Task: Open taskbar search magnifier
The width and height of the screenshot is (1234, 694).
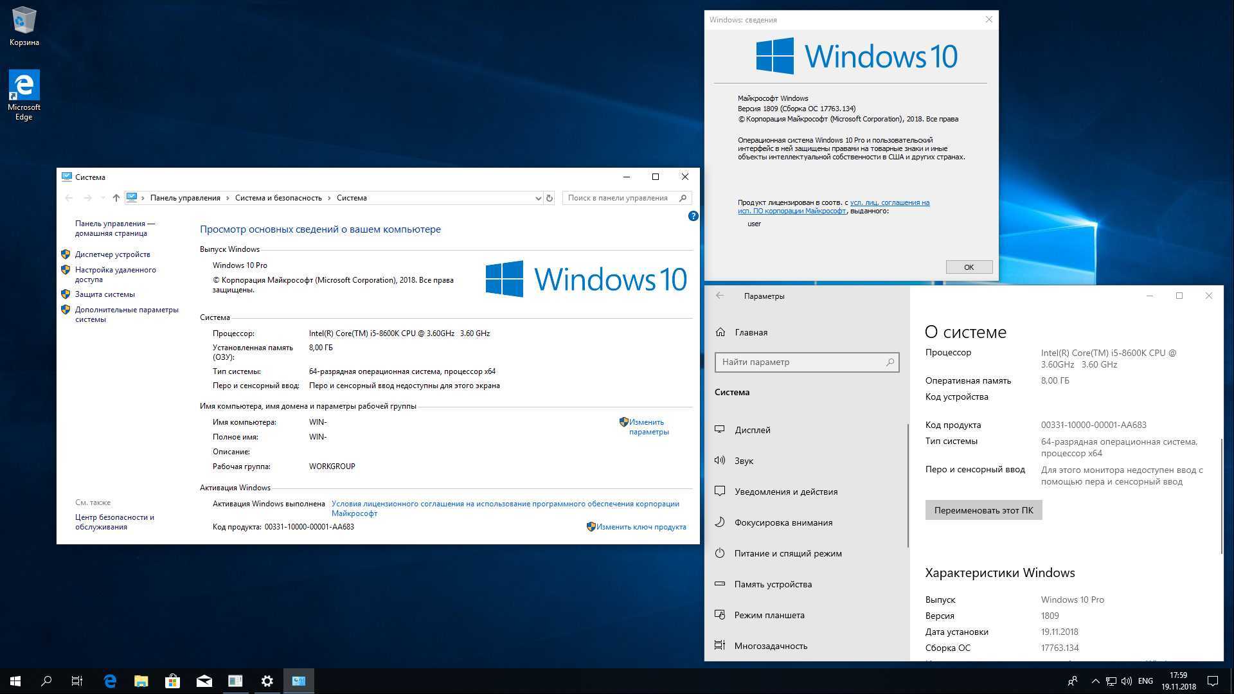Action: (46, 681)
